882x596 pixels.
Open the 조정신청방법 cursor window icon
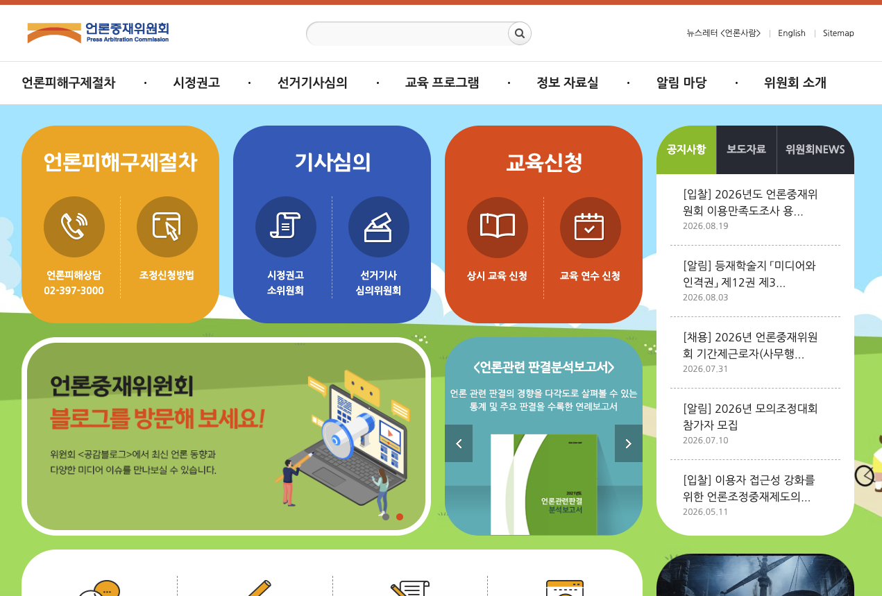pos(167,227)
